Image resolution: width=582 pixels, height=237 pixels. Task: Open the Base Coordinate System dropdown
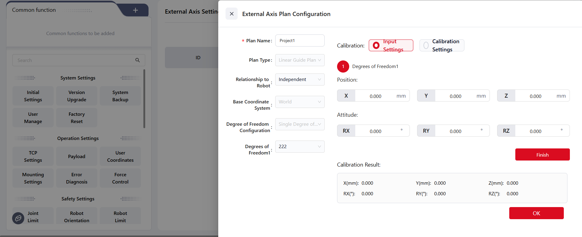coord(299,102)
